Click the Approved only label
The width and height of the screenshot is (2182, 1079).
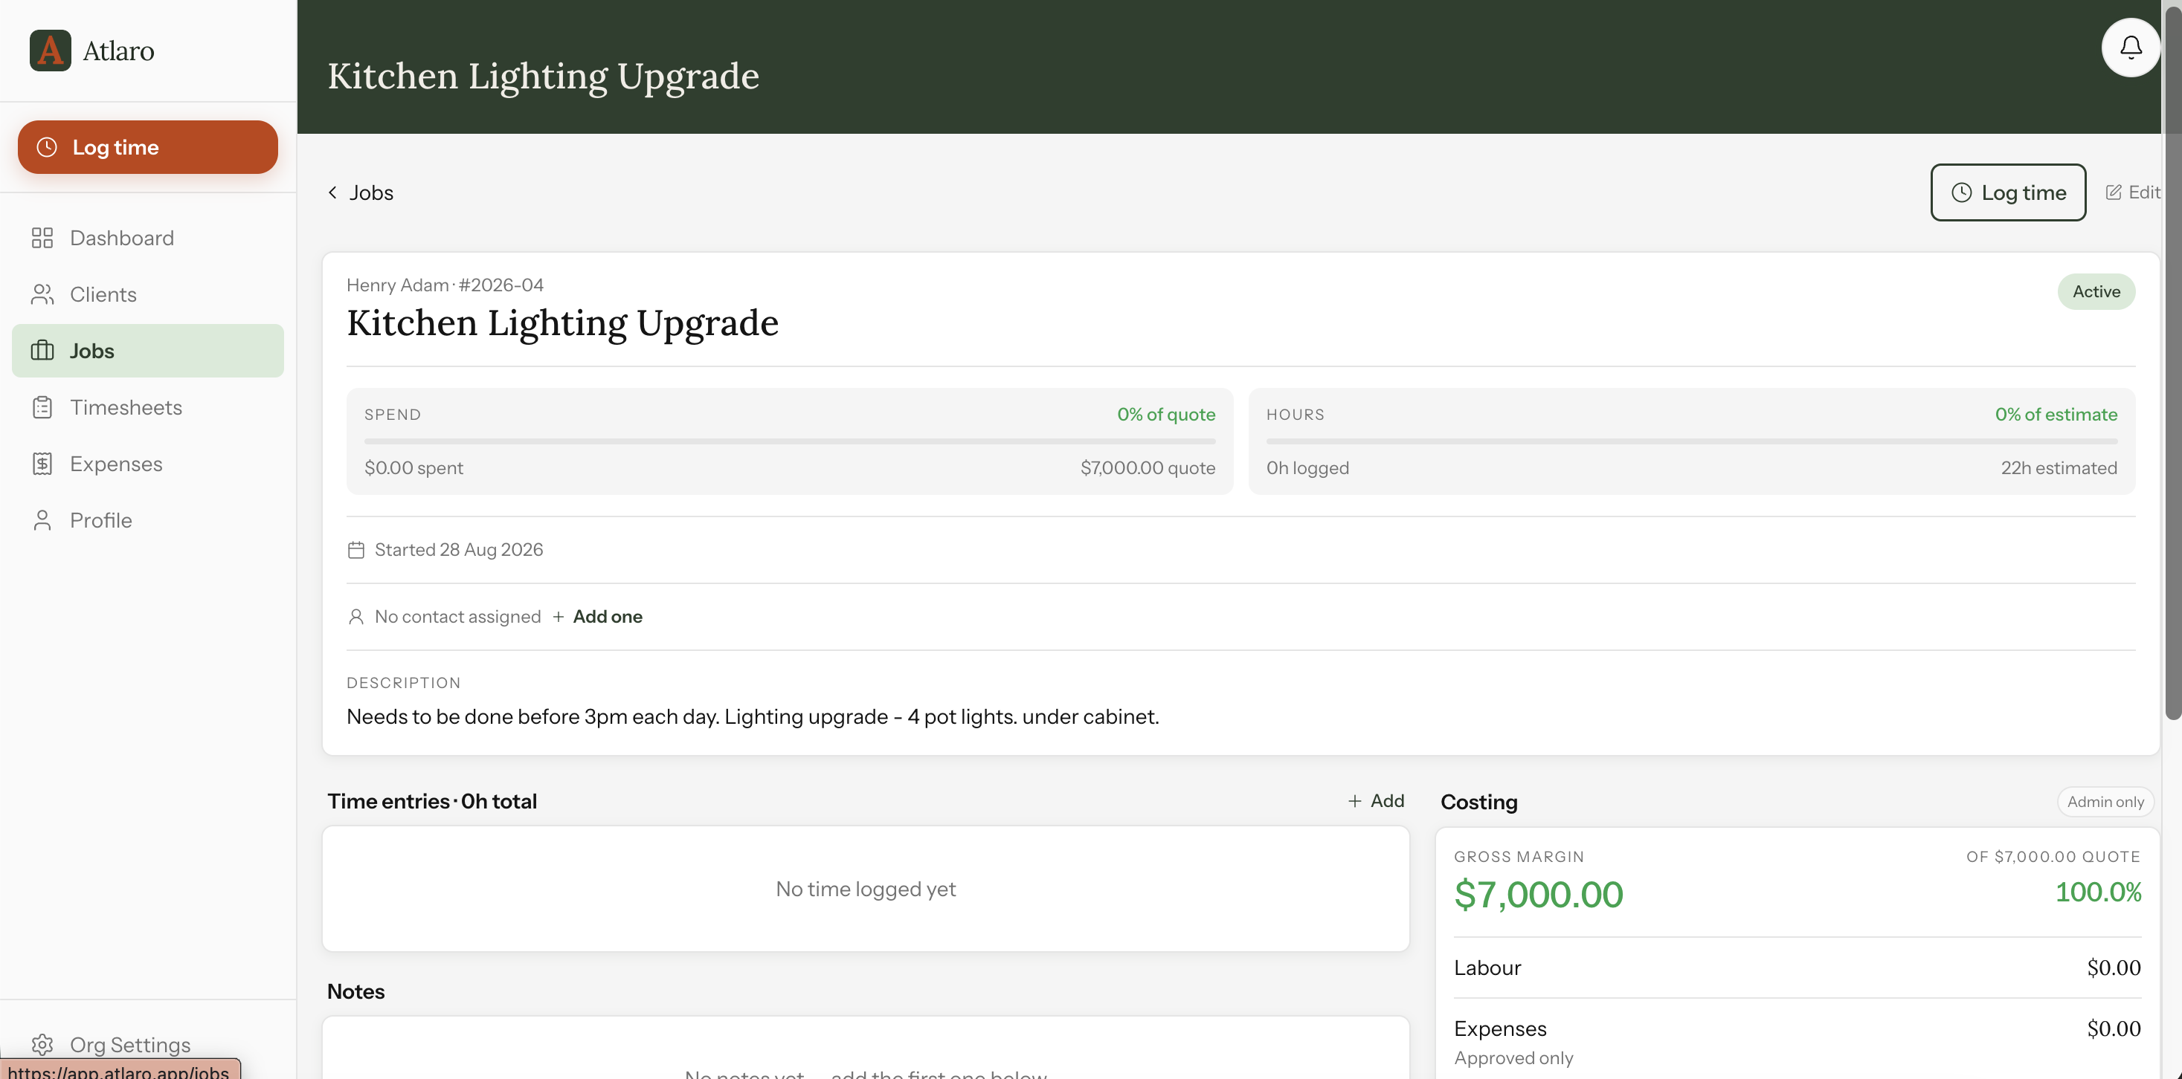tap(1513, 1058)
